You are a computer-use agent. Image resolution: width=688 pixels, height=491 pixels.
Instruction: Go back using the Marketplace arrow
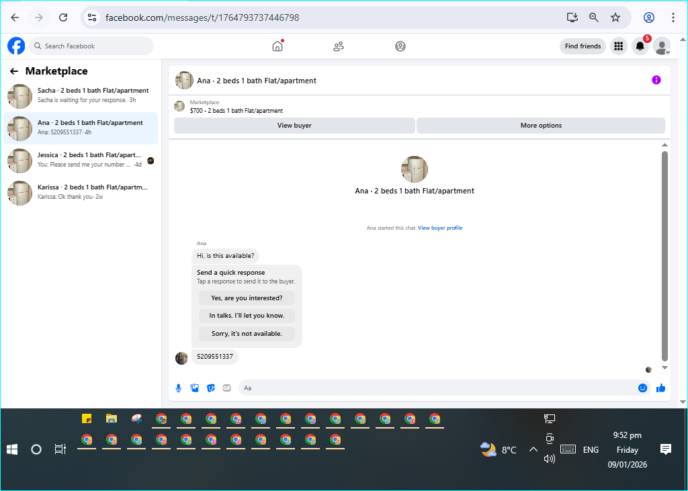coord(14,71)
